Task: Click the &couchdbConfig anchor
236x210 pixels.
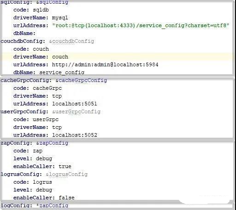Action: click(71, 41)
